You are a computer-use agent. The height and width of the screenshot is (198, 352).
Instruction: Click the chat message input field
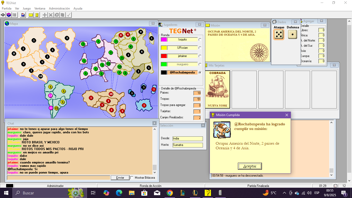[58, 178]
